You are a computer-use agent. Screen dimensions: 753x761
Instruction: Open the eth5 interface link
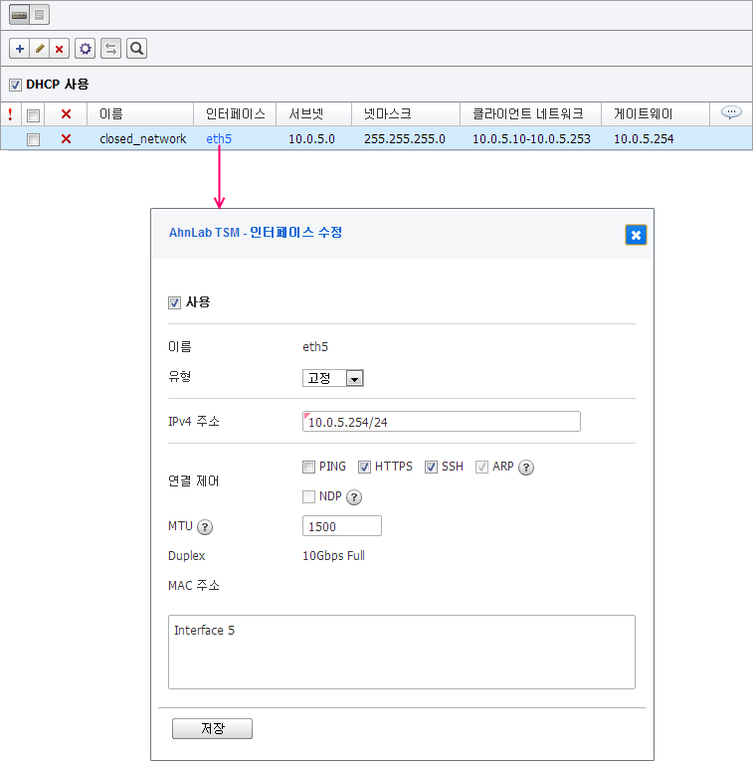(x=219, y=139)
